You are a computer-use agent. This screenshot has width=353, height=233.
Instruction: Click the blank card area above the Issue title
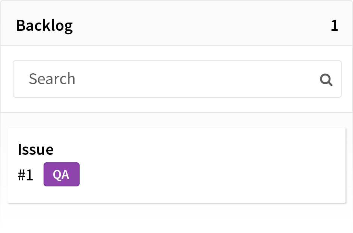pyautogui.click(x=176, y=135)
